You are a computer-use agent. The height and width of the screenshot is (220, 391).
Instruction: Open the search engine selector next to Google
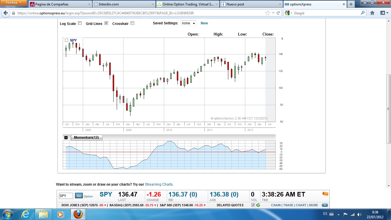pyautogui.click(x=288, y=13)
